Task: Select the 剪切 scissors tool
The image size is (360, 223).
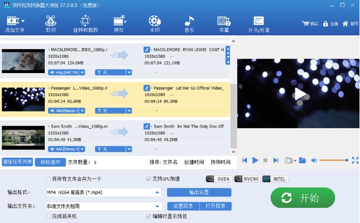Action: click(x=51, y=24)
